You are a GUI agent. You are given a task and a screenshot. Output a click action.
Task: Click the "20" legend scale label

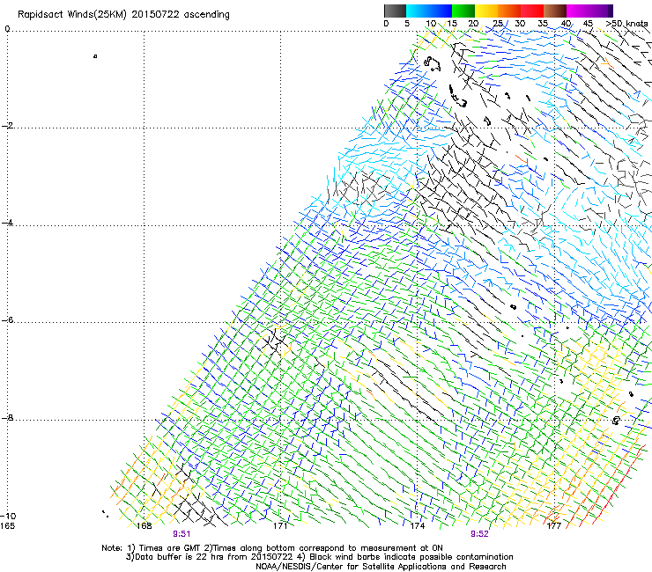pos(473,24)
